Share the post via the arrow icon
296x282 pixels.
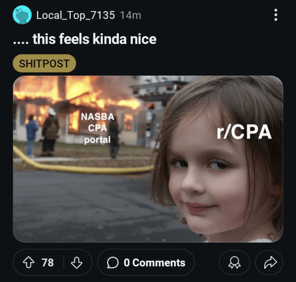point(269,263)
